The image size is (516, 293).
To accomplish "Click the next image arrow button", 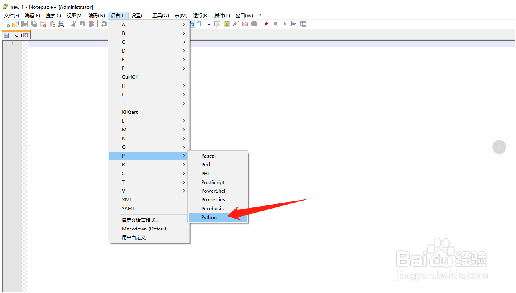I will (499, 147).
